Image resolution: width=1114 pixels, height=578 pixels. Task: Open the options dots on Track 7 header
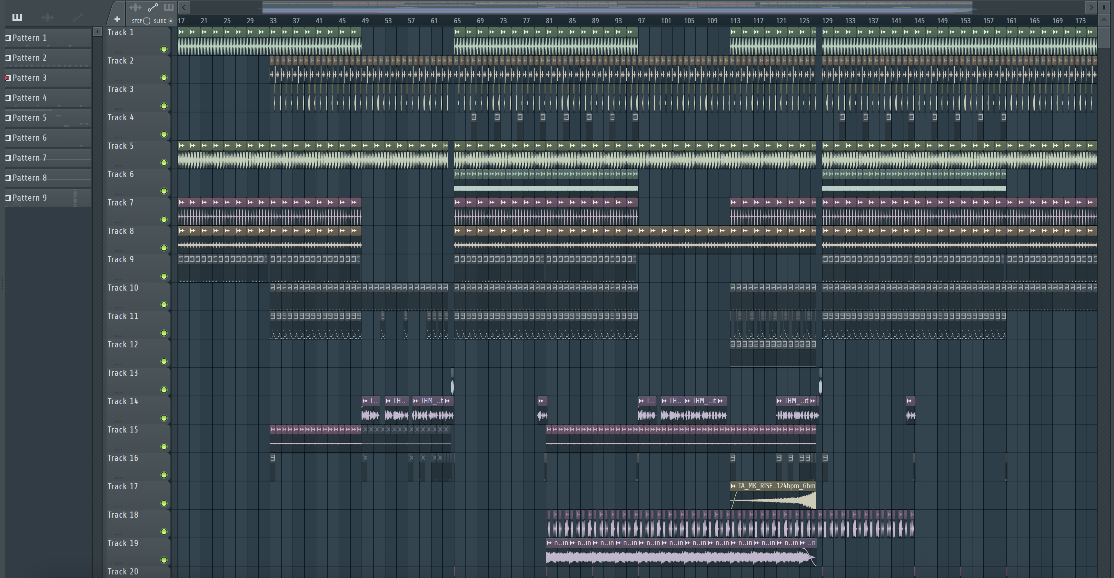coord(119,222)
